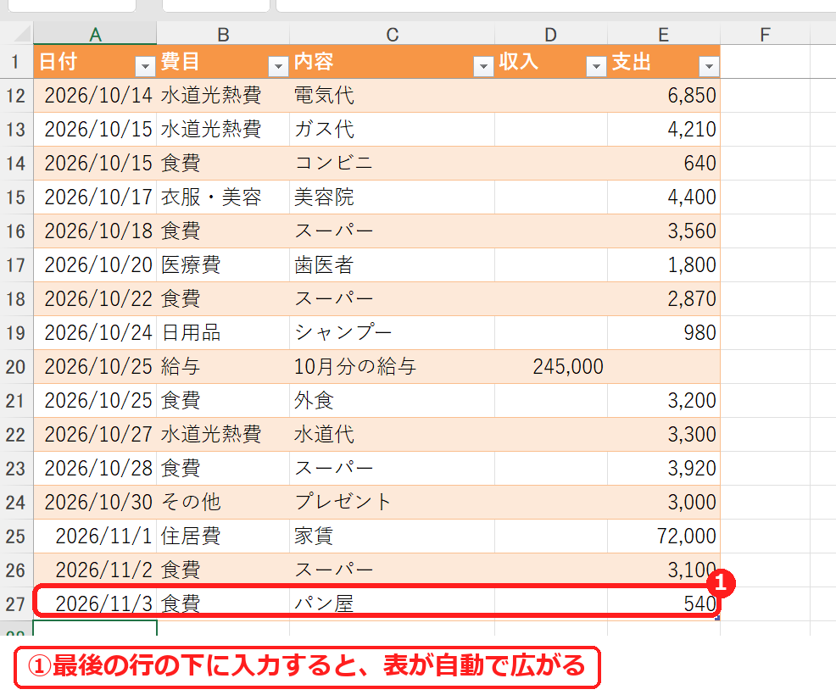This screenshot has width=836, height=695.
Task: Open the 支出 filter dropdown
Action: click(709, 66)
